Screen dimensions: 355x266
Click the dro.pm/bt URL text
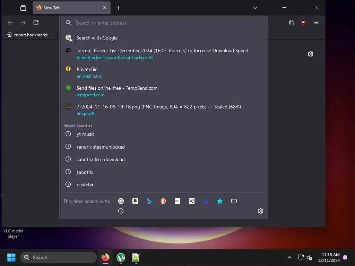(86, 114)
